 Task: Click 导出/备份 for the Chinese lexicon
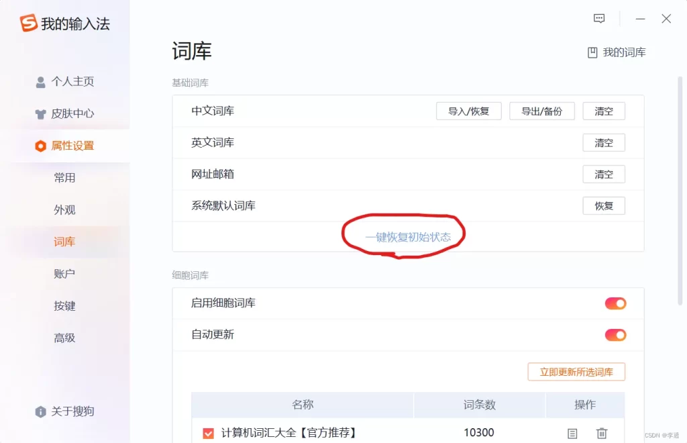(x=542, y=111)
